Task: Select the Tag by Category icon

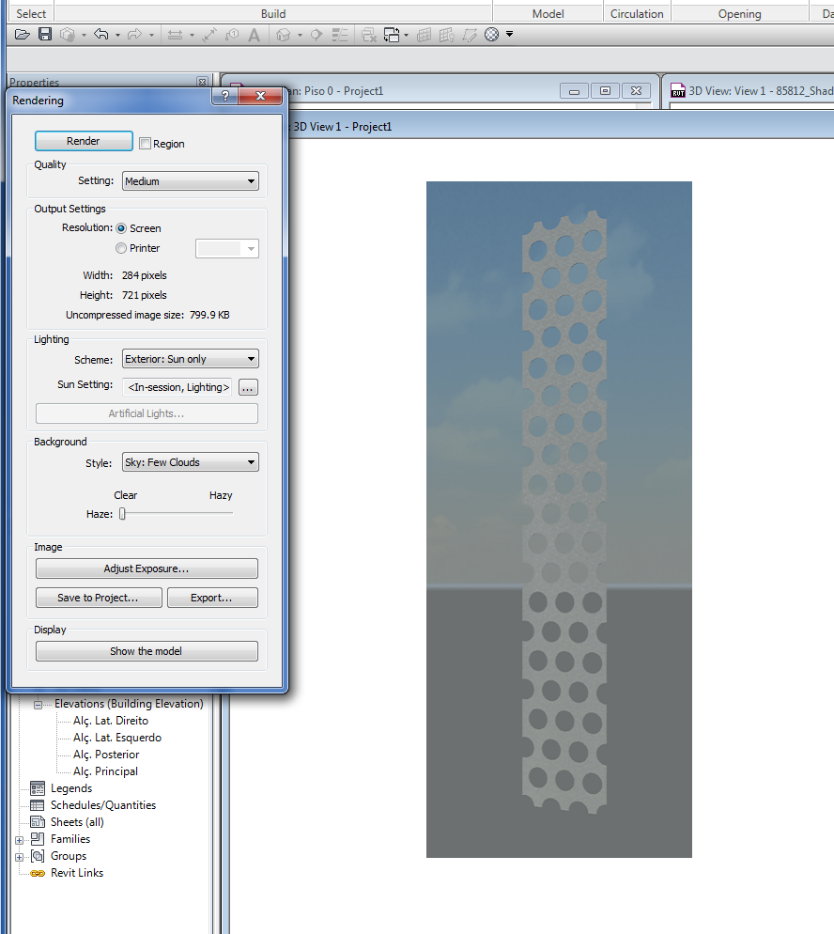Action: pyautogui.click(x=232, y=35)
